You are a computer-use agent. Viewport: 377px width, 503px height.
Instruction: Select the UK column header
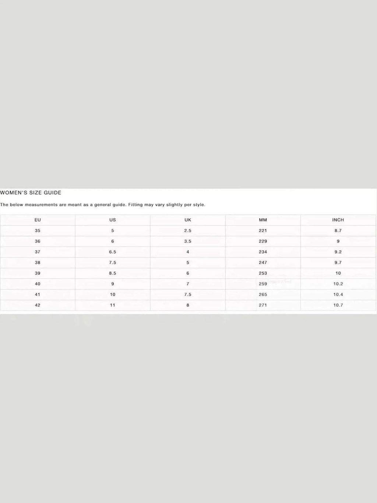coord(188,220)
